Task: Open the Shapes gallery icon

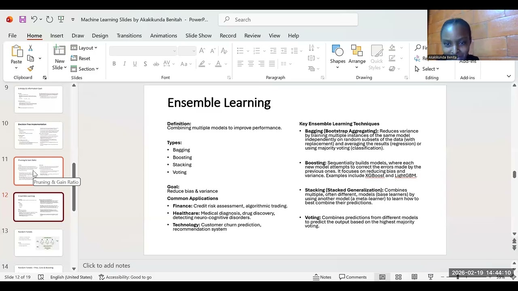Action: tap(338, 51)
